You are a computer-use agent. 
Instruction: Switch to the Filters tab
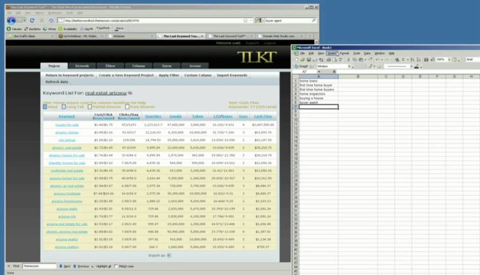(x=111, y=66)
